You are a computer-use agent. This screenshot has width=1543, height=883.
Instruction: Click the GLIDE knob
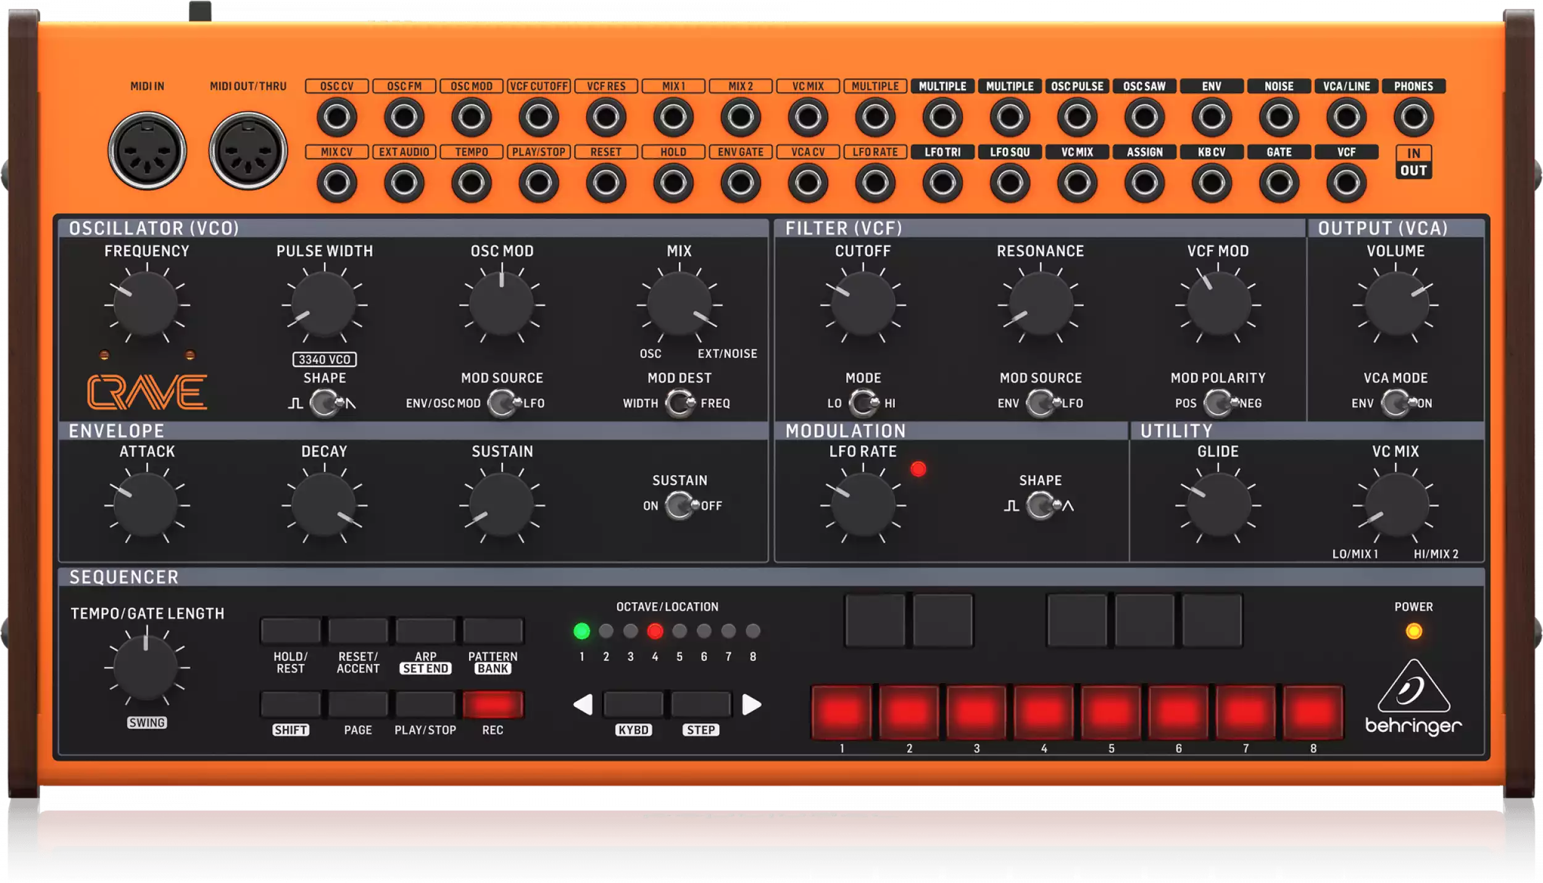coord(1218,505)
